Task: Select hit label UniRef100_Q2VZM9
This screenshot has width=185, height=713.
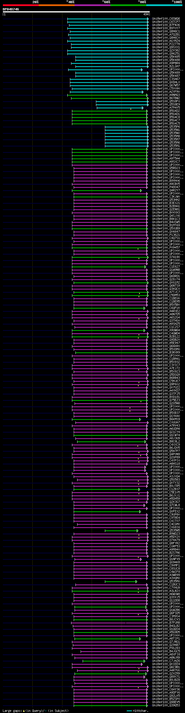Action: [166, 674]
